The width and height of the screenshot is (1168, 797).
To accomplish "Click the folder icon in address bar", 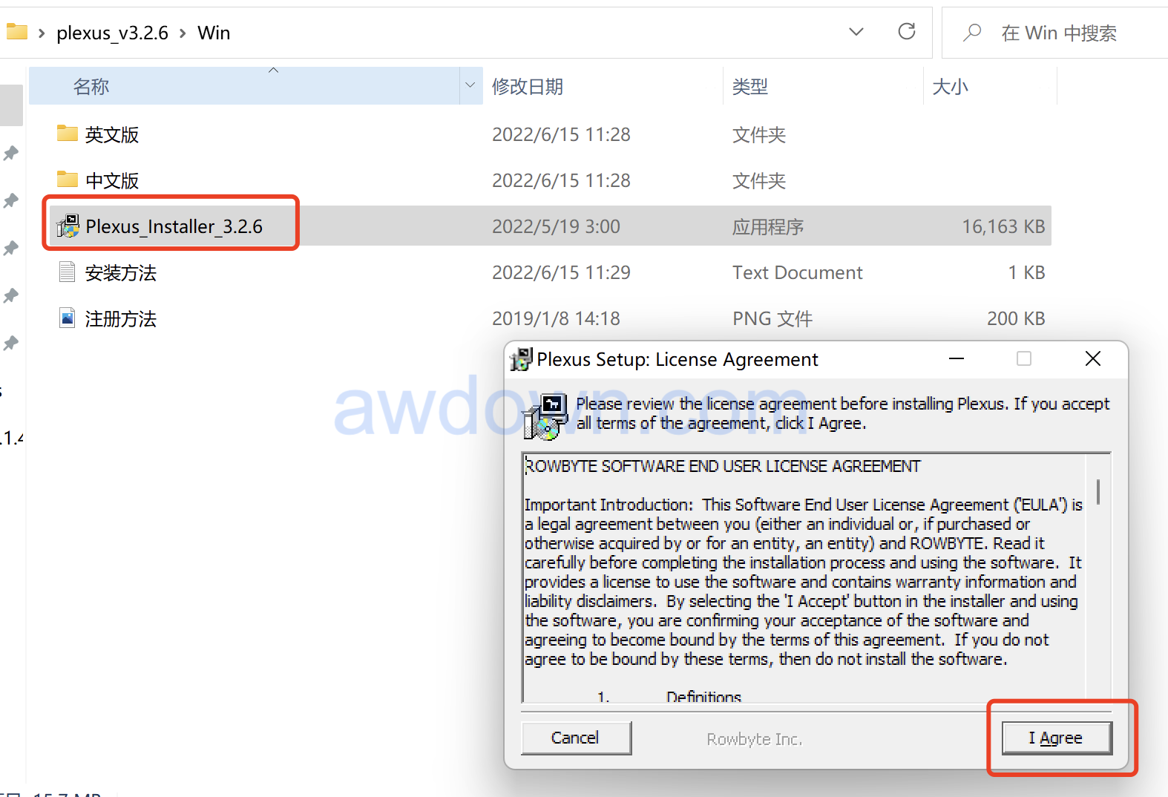I will tap(16, 32).
